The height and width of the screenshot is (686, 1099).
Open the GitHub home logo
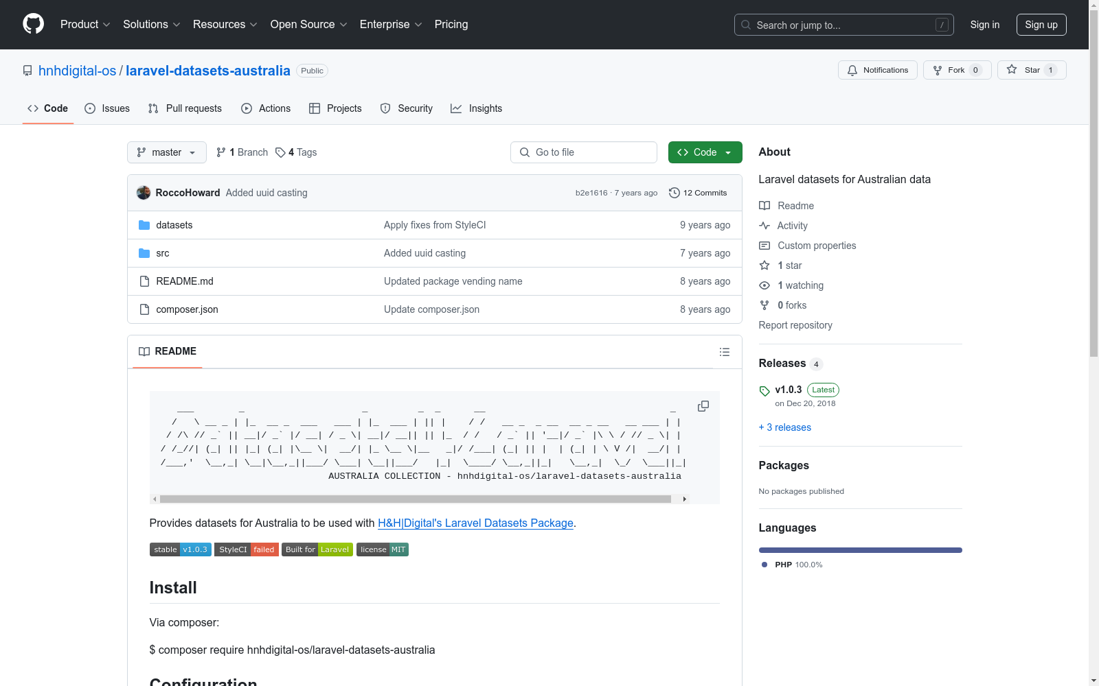pos(33,24)
